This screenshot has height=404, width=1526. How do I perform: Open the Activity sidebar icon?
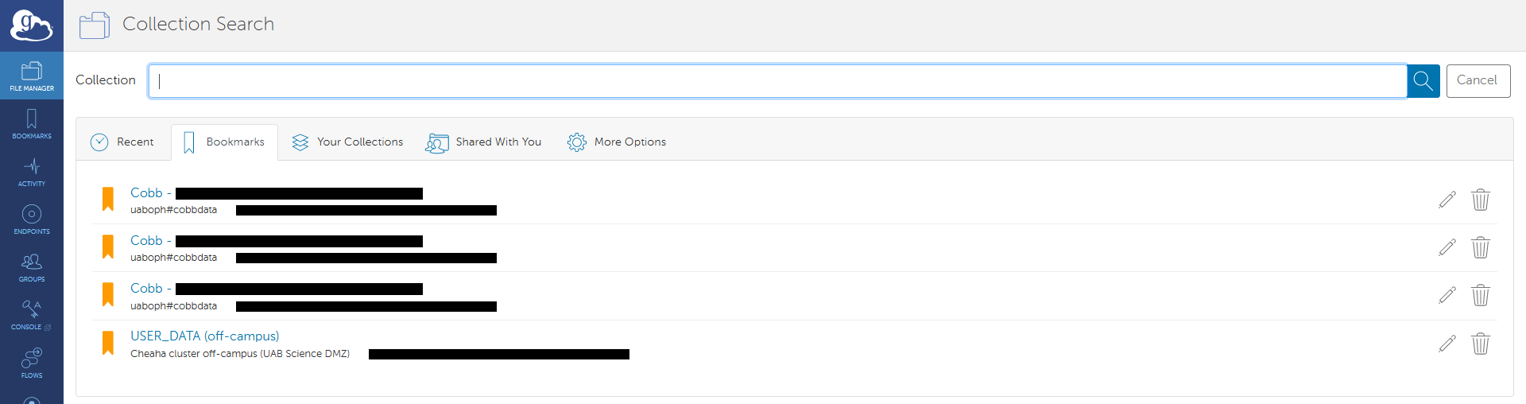(x=32, y=172)
